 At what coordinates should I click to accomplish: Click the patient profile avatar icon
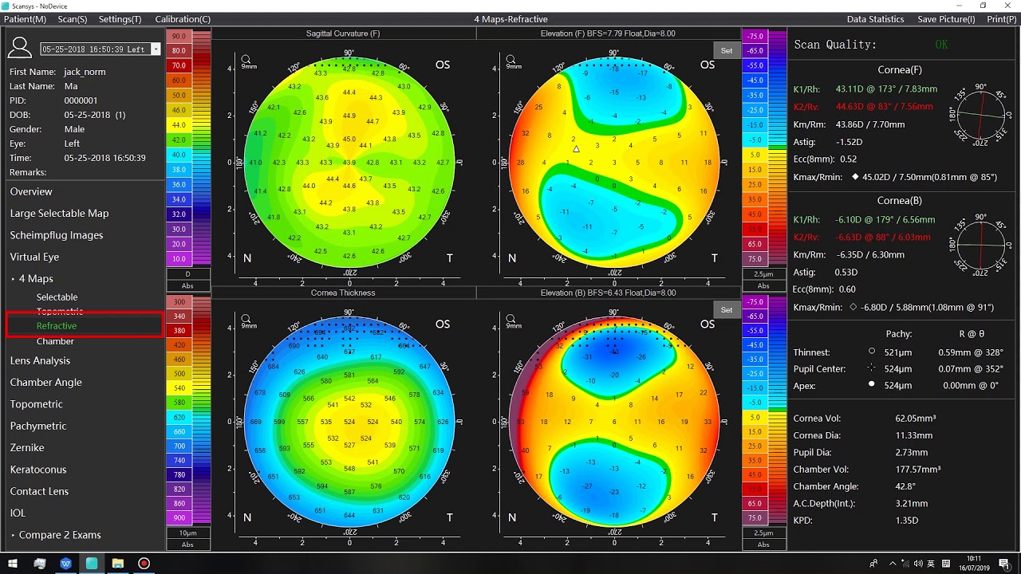(x=20, y=49)
